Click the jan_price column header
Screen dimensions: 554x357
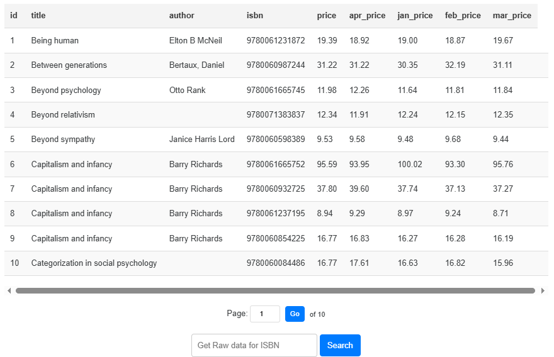pos(415,16)
